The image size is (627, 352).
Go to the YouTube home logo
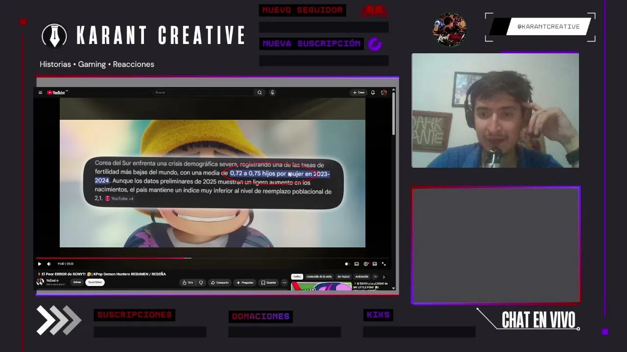[57, 92]
